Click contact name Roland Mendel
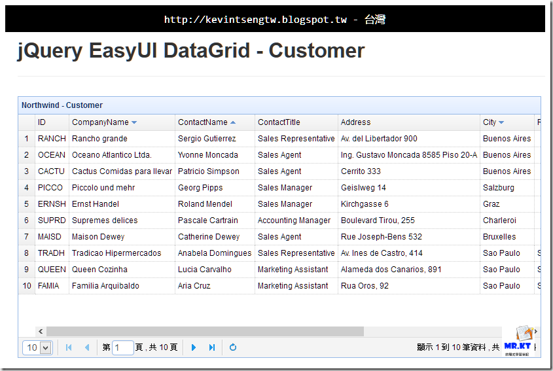 click(215, 204)
